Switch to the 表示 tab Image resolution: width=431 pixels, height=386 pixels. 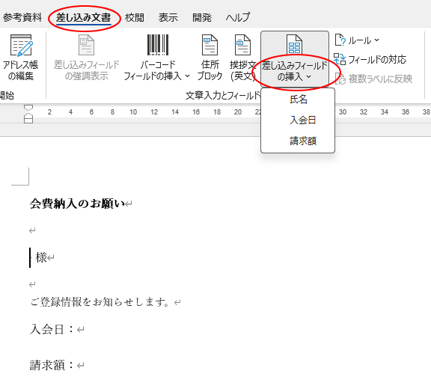click(168, 18)
